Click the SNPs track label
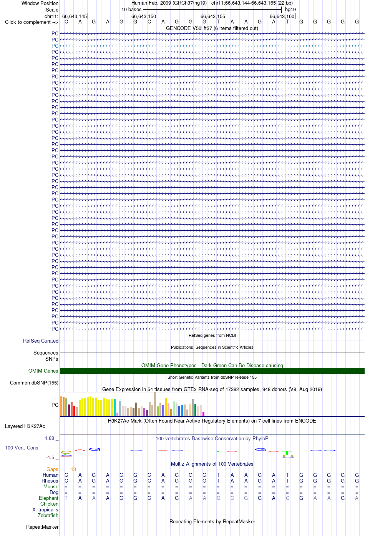The image size is (365, 536). pyautogui.click(x=52, y=359)
